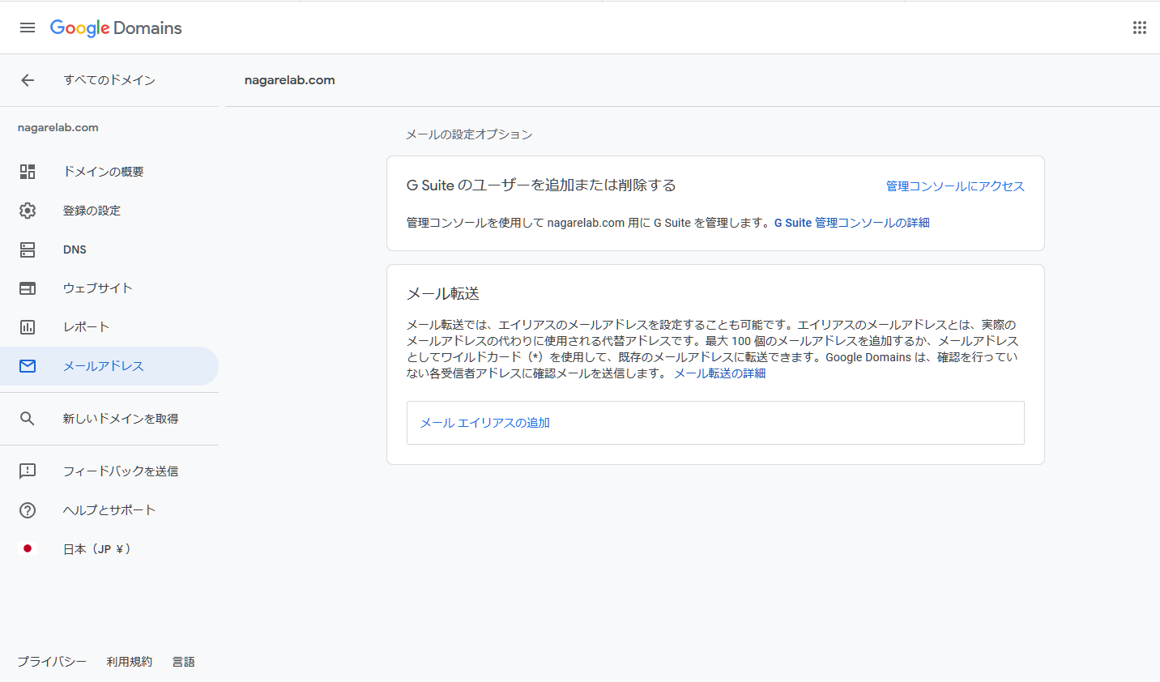Go to すべてのドメイン
1160x682 pixels.
[109, 80]
